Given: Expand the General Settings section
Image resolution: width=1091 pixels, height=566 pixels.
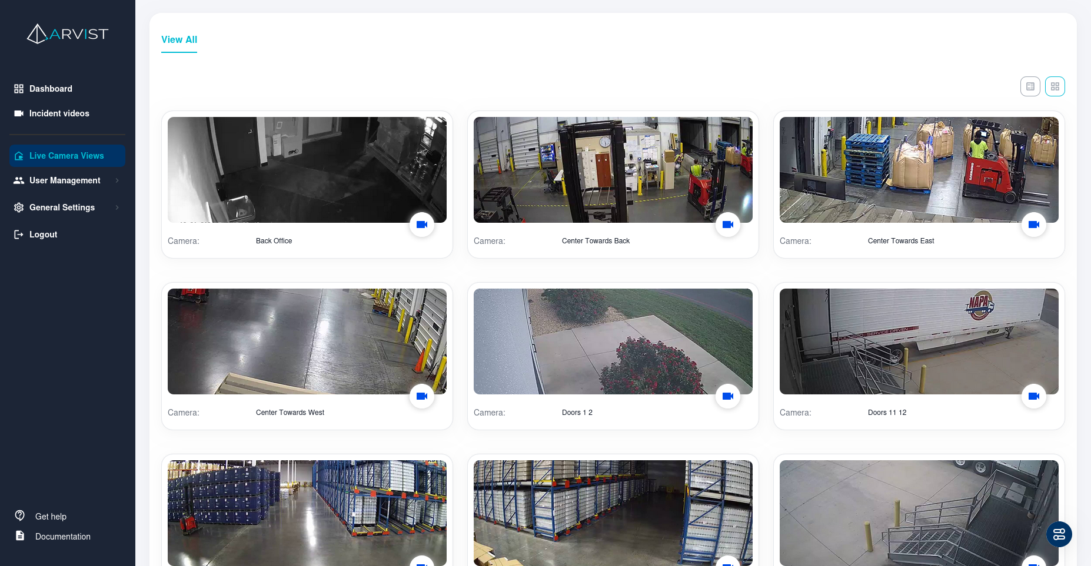Looking at the screenshot, I should pos(62,207).
